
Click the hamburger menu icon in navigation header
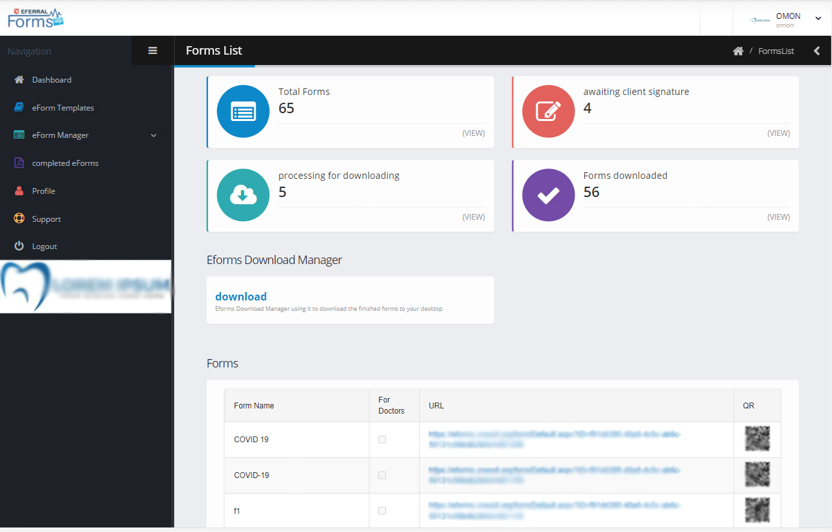153,51
